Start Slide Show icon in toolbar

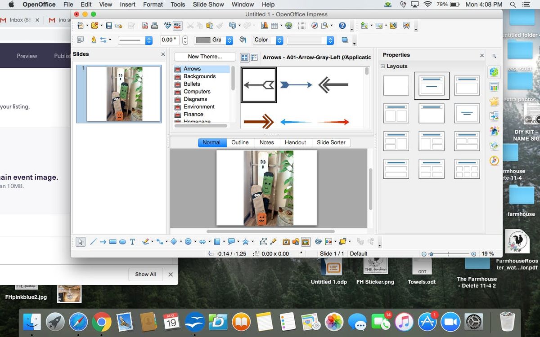click(407, 26)
